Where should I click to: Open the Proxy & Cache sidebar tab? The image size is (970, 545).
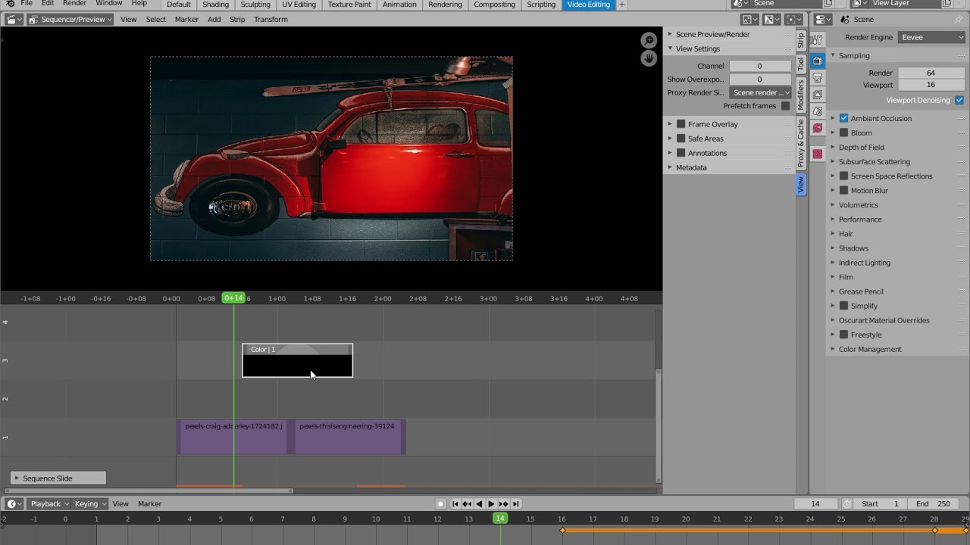[801, 143]
